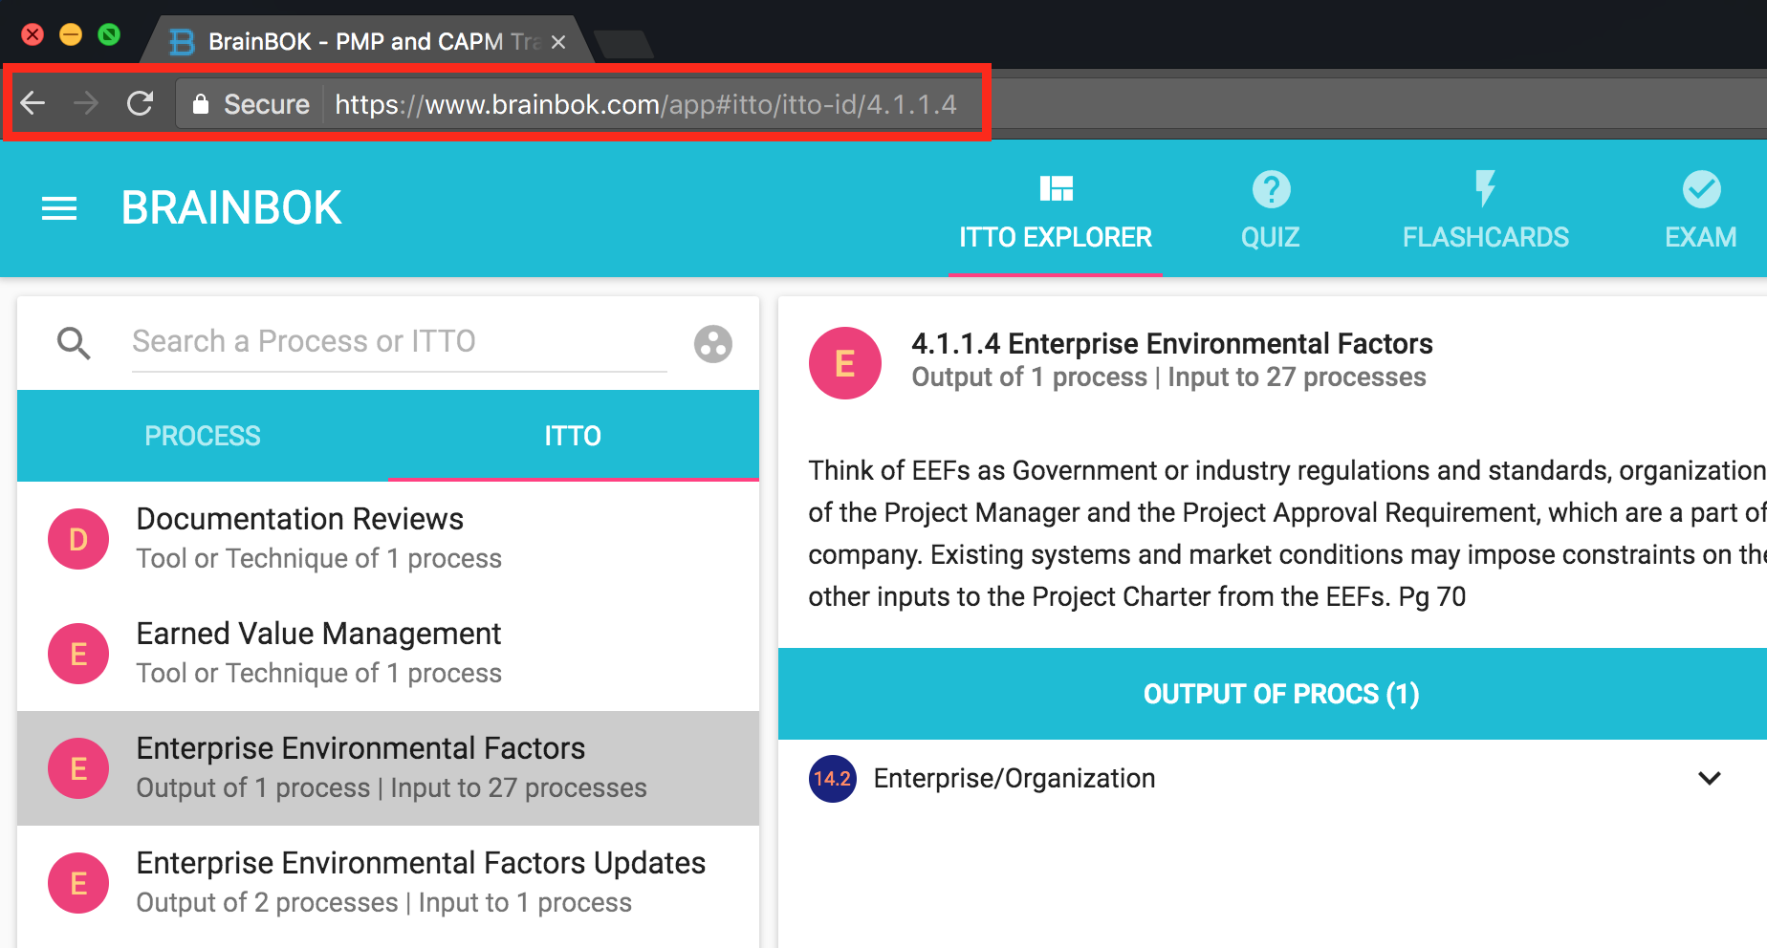Click the round filter icon beside search
Screen dimensions: 1767x948
point(713,344)
